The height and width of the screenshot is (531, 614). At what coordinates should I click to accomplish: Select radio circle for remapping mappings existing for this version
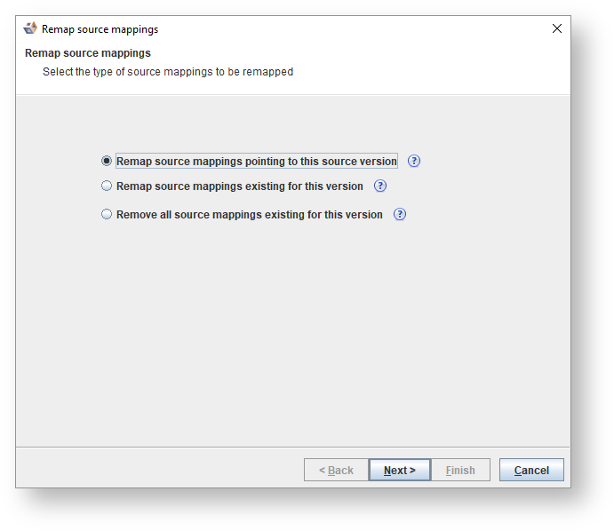click(x=108, y=186)
